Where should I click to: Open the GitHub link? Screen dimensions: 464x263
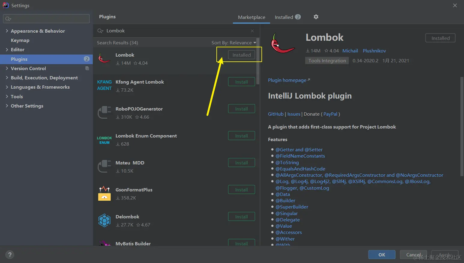(276, 114)
